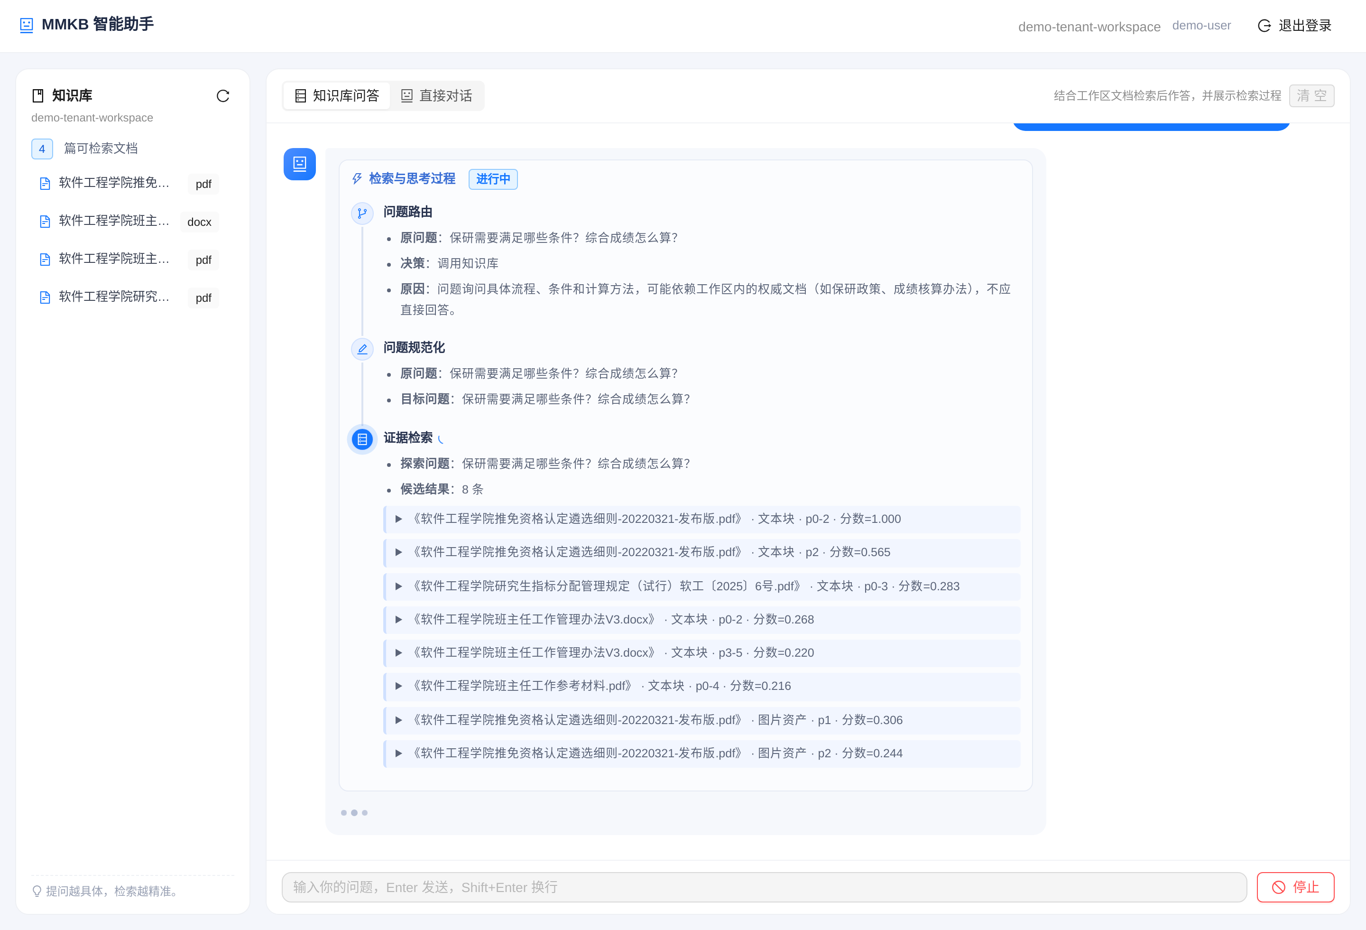Click the MMKB robot logo icon
This screenshot has width=1366, height=930.
click(x=27, y=25)
